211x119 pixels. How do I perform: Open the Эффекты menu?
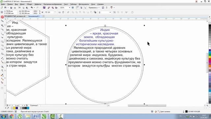click(38, 4)
